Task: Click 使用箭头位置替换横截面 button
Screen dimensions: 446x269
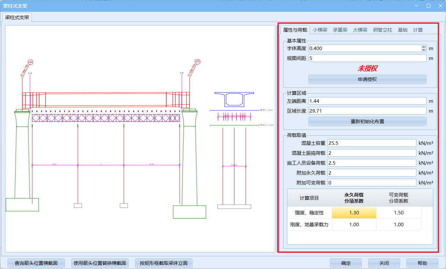Action: 100,263
